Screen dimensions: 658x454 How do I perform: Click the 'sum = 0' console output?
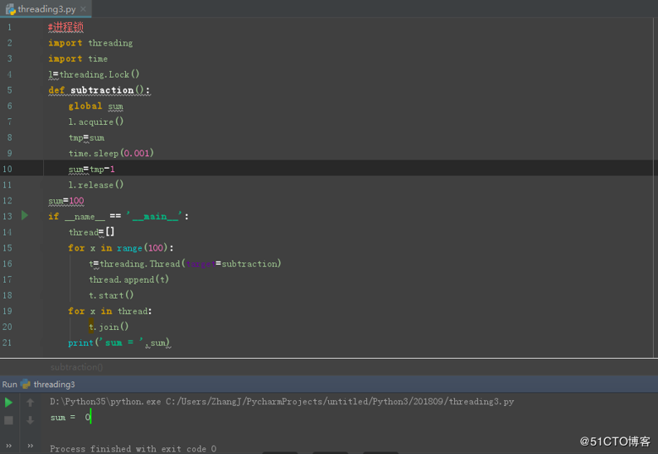click(70, 418)
